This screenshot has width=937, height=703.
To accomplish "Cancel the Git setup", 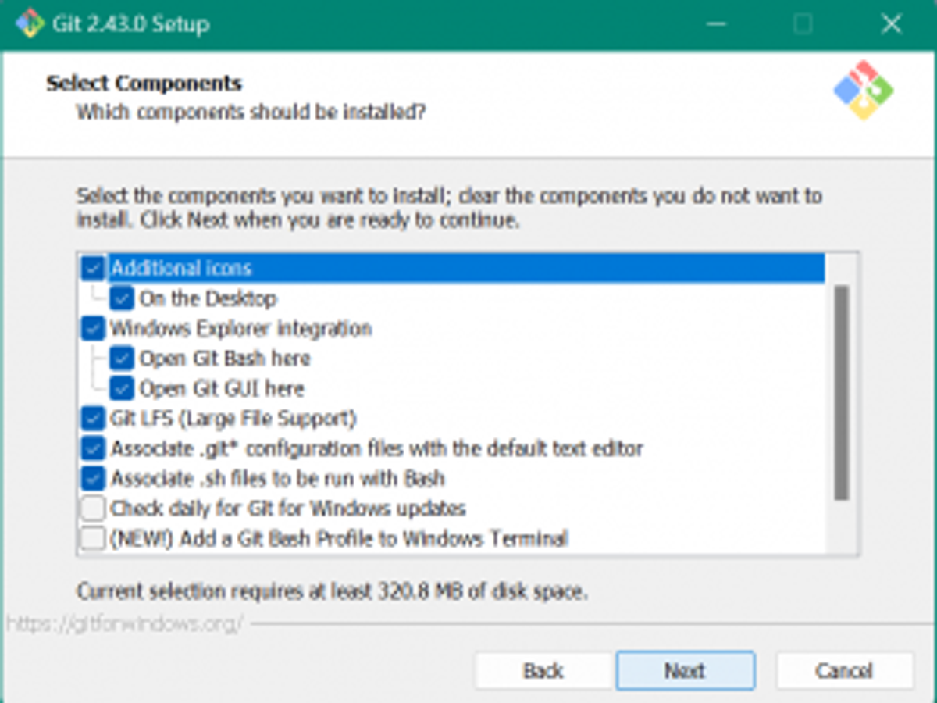I will coord(844,670).
